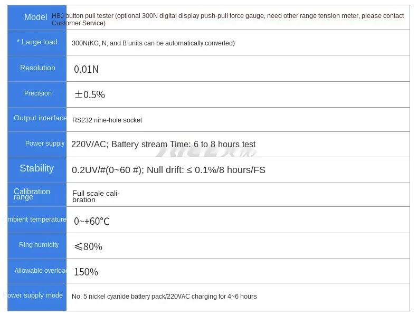The image size is (417, 315).
Task: Select the 150% allowable overload value
Action: click(x=86, y=272)
